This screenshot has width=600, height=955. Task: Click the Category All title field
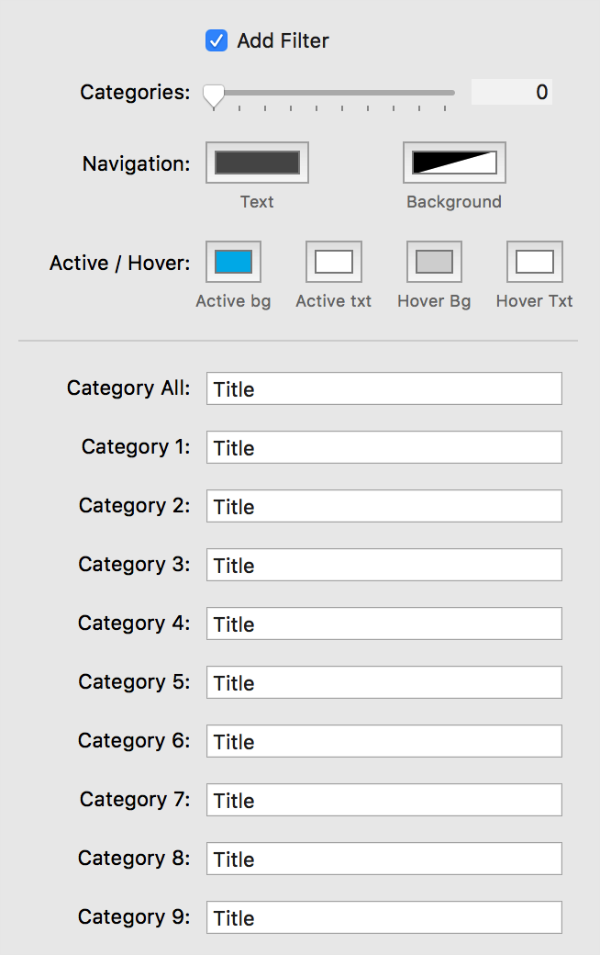pos(384,388)
